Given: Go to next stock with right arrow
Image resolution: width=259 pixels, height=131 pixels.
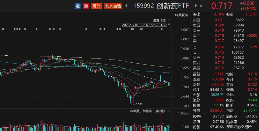Looking at the screenshot, I should 196,6.
